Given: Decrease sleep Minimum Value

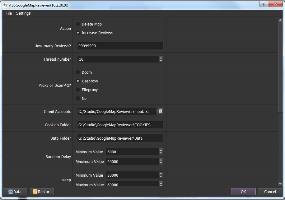Looking at the screenshot, I should [161, 177].
